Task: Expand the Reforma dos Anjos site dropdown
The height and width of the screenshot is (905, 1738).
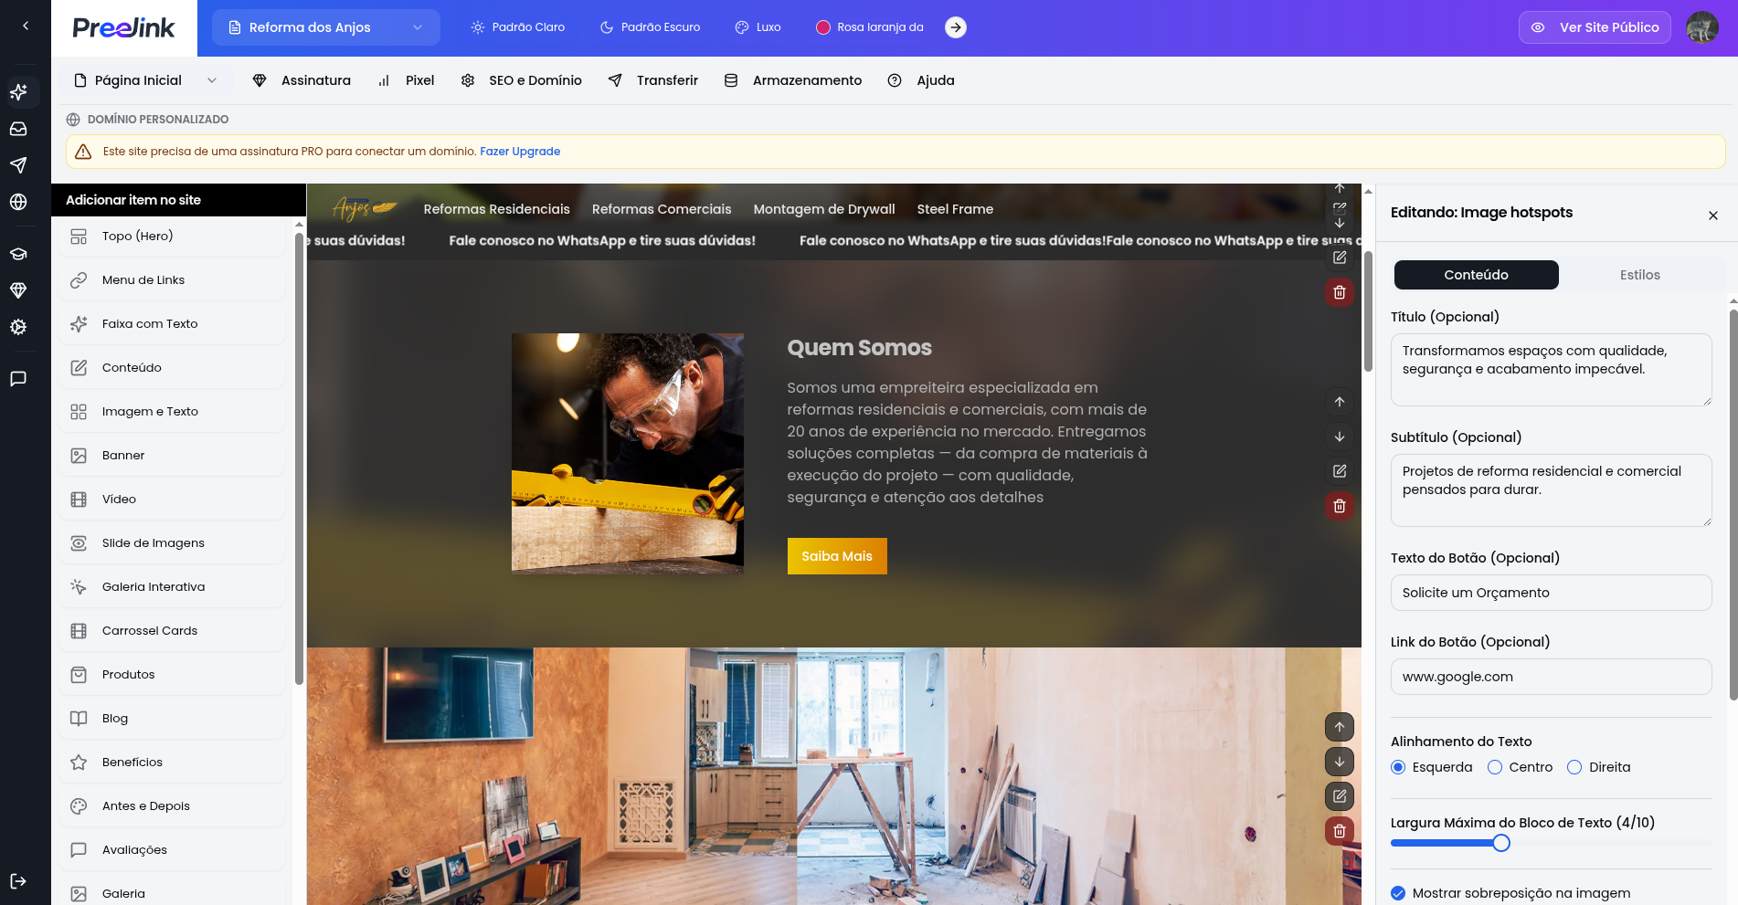Action: click(x=326, y=27)
